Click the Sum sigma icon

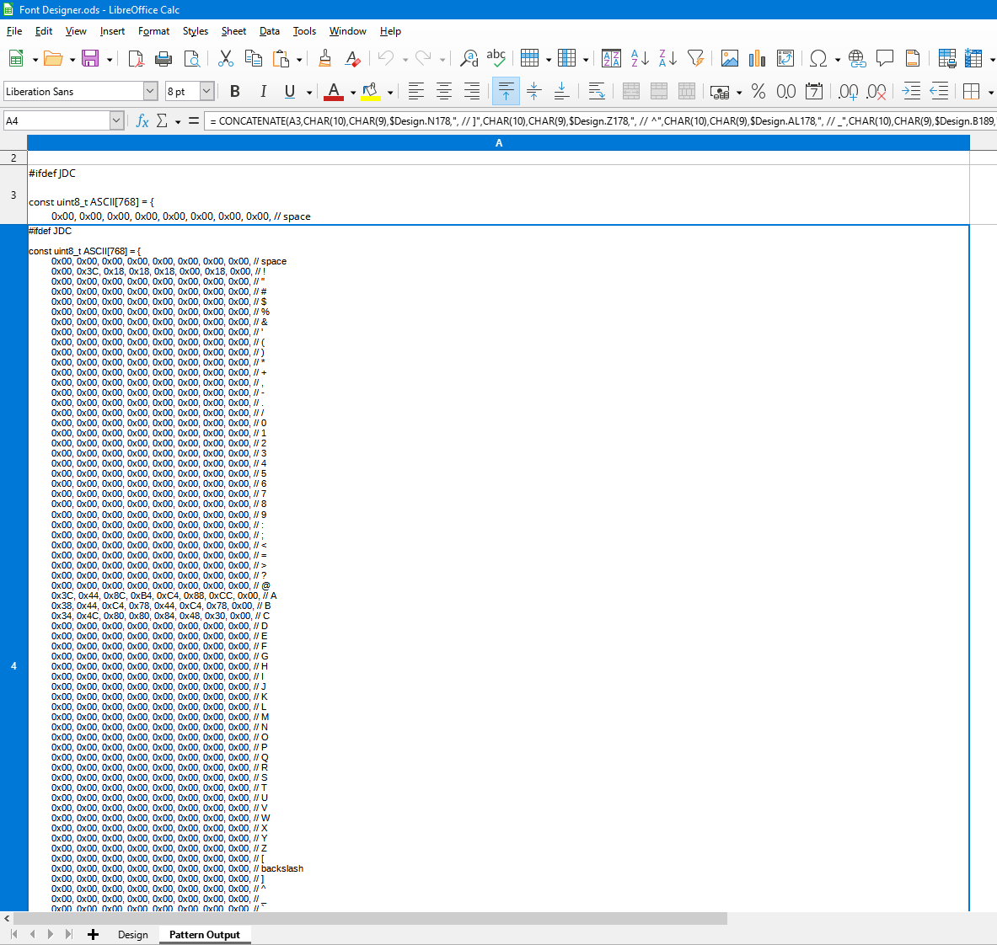click(x=162, y=120)
